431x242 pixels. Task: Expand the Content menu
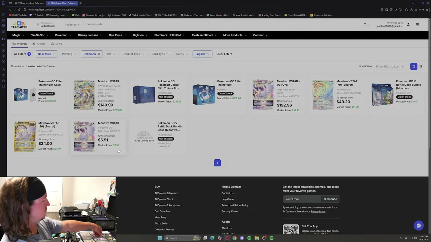click(260, 35)
